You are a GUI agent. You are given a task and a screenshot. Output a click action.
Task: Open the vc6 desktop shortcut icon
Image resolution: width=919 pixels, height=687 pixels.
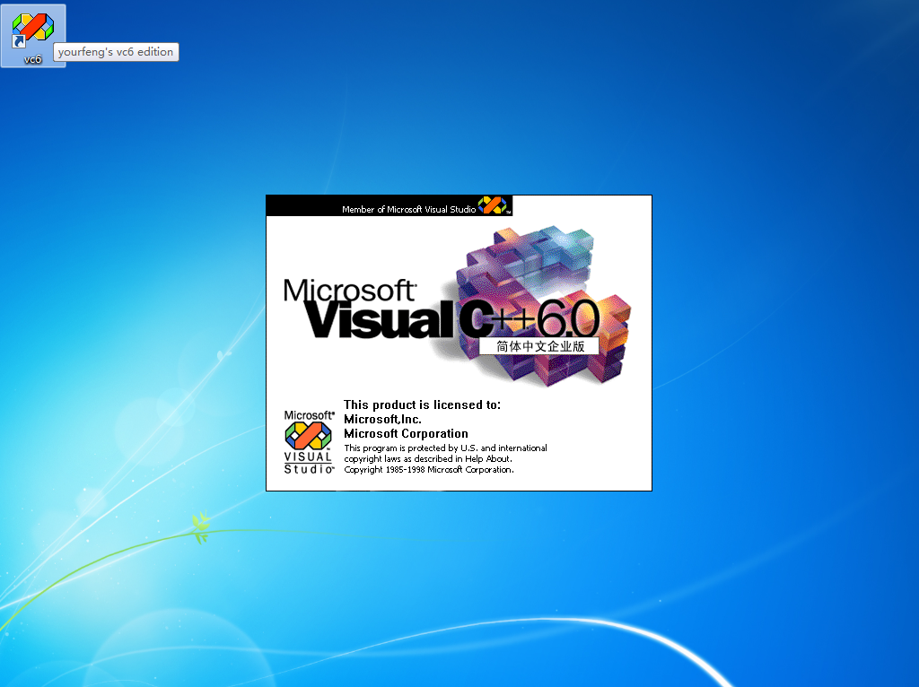click(x=33, y=28)
